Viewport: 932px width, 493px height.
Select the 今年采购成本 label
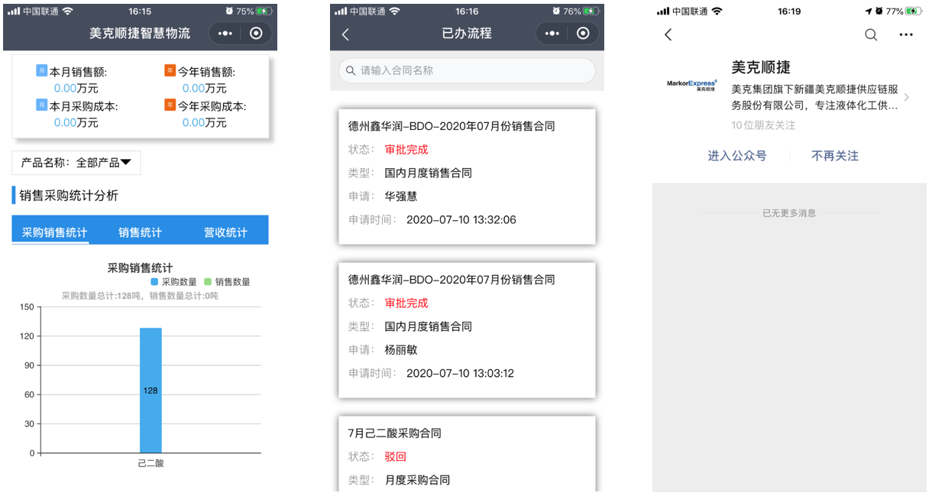tap(212, 106)
